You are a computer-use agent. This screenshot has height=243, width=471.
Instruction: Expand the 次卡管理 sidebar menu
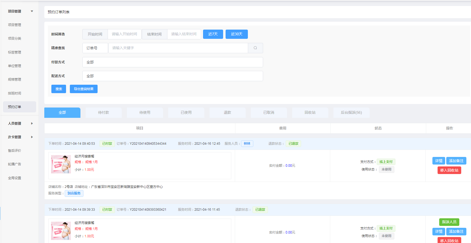pos(32,137)
